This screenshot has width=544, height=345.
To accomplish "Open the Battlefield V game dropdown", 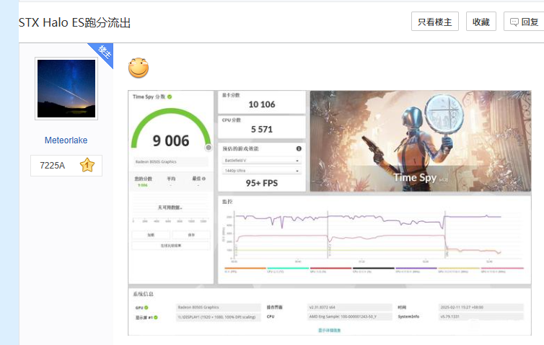I will [262, 161].
